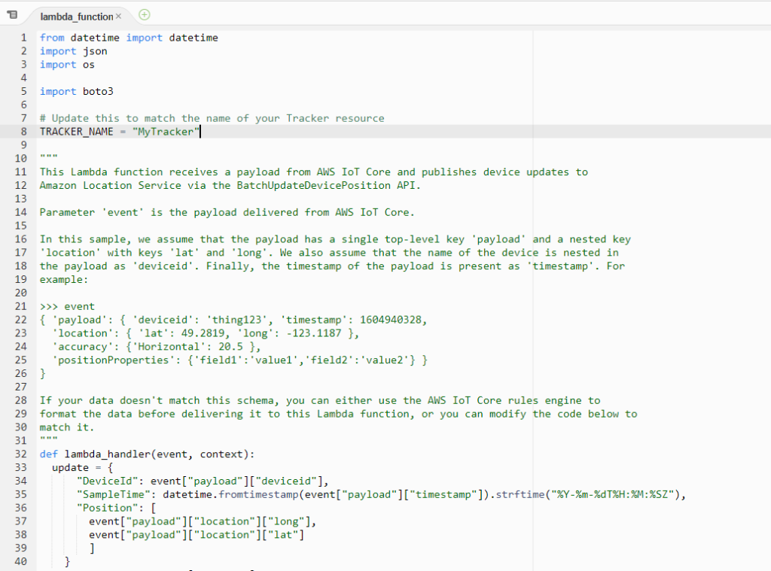Click the green plus new tab icon
The image size is (771, 571).
coord(145,14)
